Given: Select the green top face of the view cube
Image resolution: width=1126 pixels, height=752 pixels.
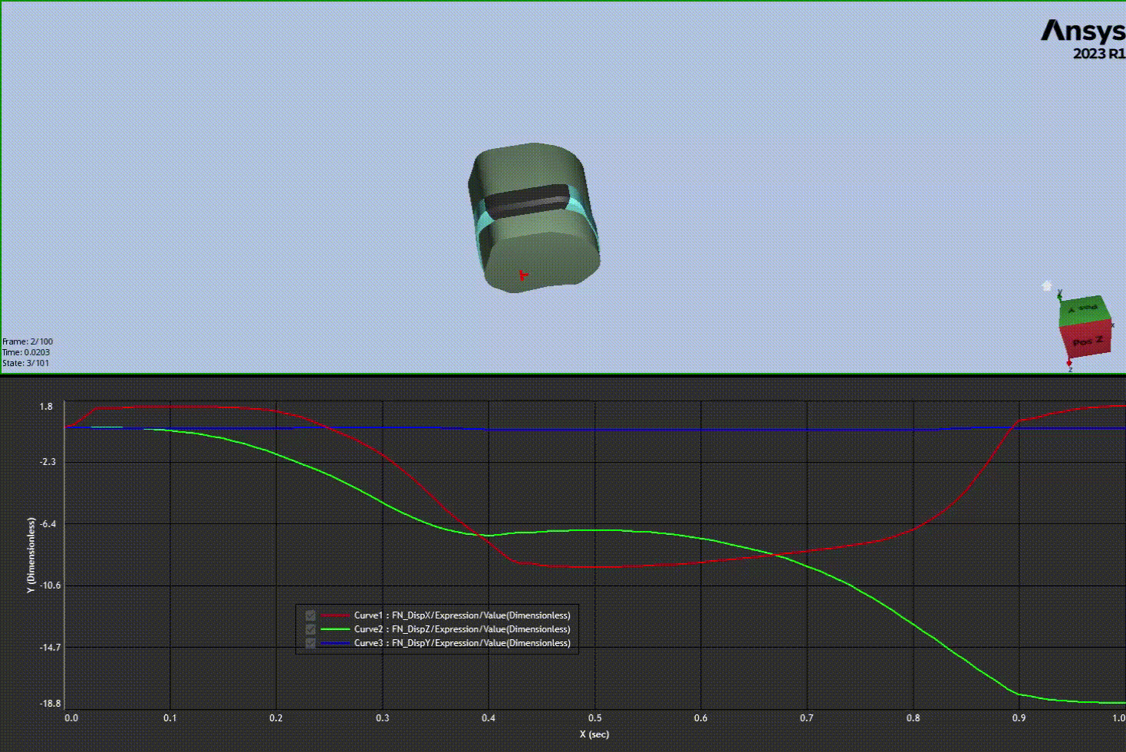Looking at the screenshot, I should point(1084,310).
